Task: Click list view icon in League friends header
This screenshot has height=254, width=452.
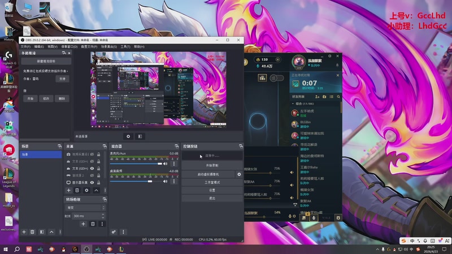Action: point(332,97)
